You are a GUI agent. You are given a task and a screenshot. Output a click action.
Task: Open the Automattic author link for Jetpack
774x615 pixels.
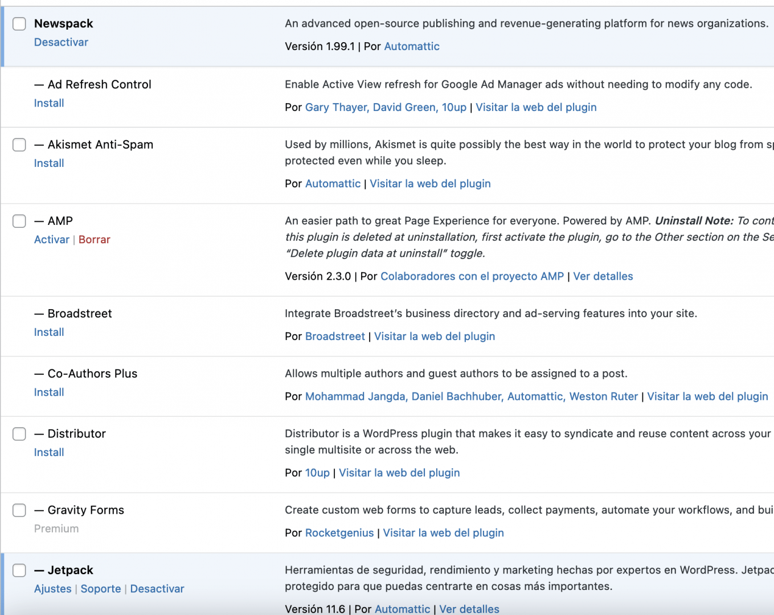(x=403, y=609)
